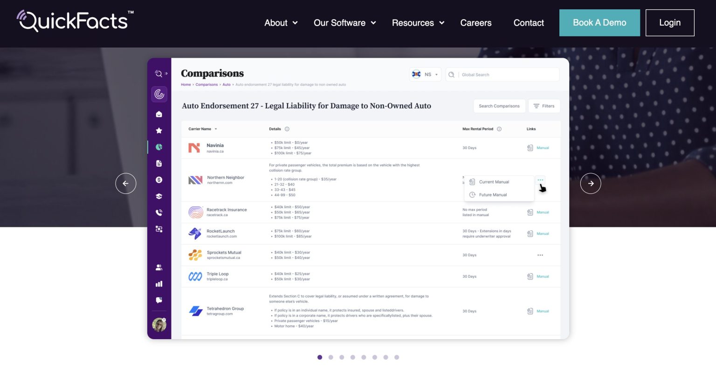Select the eighth carousel pagination dot

pos(397,357)
